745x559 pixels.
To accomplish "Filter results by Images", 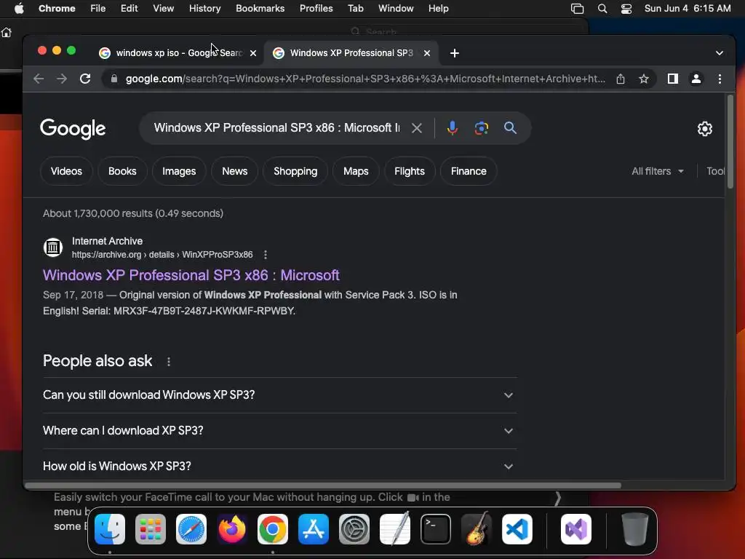I will coord(179,171).
